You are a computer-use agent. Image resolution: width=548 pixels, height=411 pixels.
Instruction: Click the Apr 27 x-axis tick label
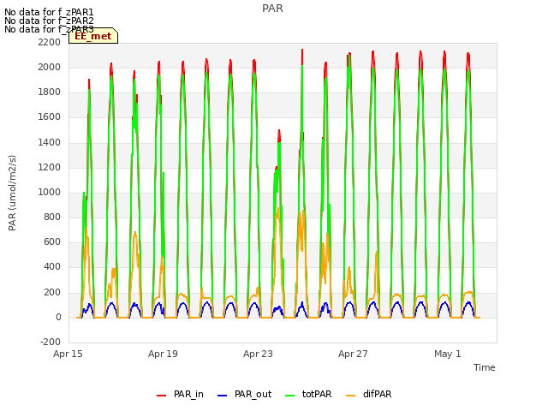[353, 354]
